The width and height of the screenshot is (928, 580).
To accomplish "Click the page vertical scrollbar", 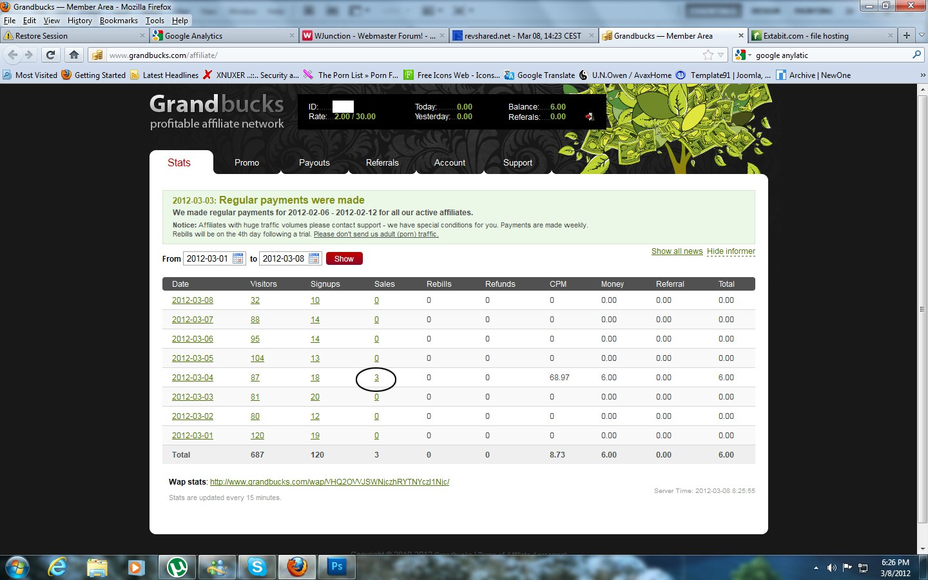I will 922,309.
